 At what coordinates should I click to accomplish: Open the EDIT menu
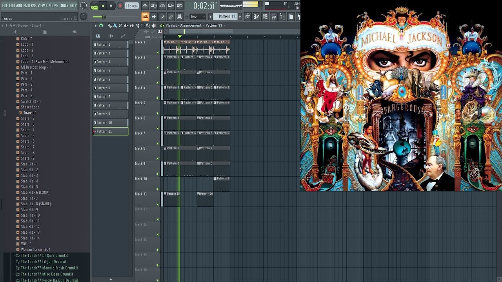coord(12,5)
